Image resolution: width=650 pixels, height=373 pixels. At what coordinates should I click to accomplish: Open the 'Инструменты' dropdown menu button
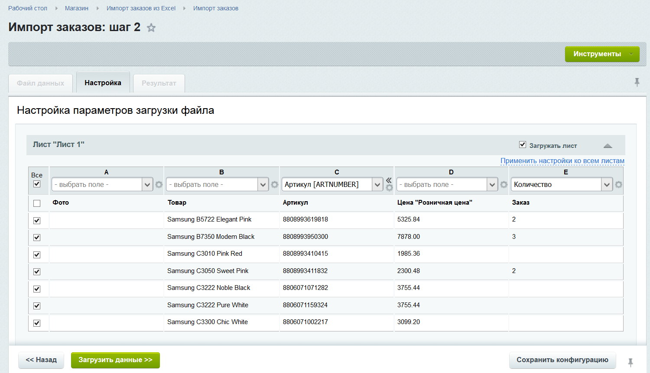[602, 54]
